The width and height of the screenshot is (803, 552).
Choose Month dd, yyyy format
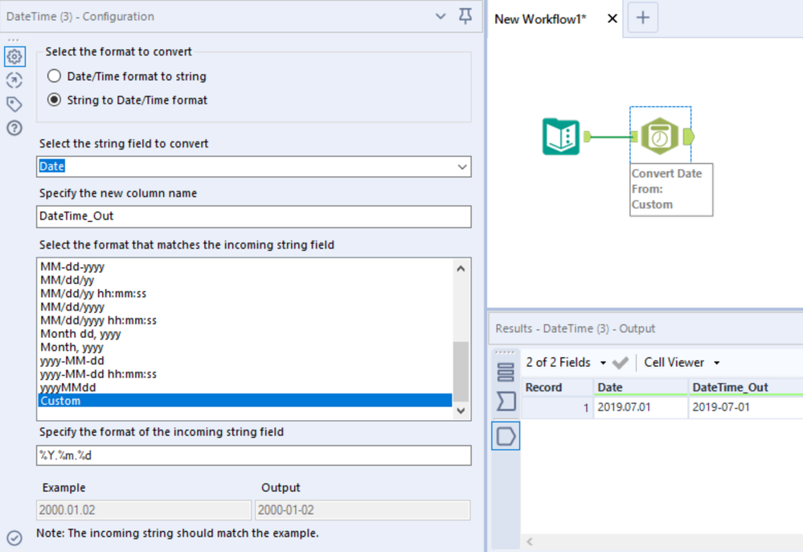pos(245,334)
